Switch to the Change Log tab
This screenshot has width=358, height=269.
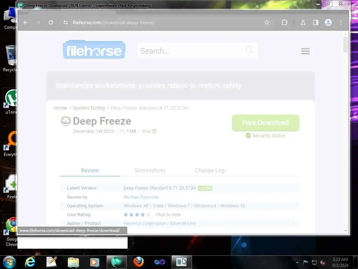210,170
